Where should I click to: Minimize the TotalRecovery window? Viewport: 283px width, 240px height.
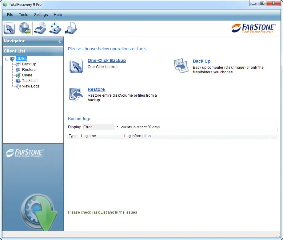click(254, 3)
